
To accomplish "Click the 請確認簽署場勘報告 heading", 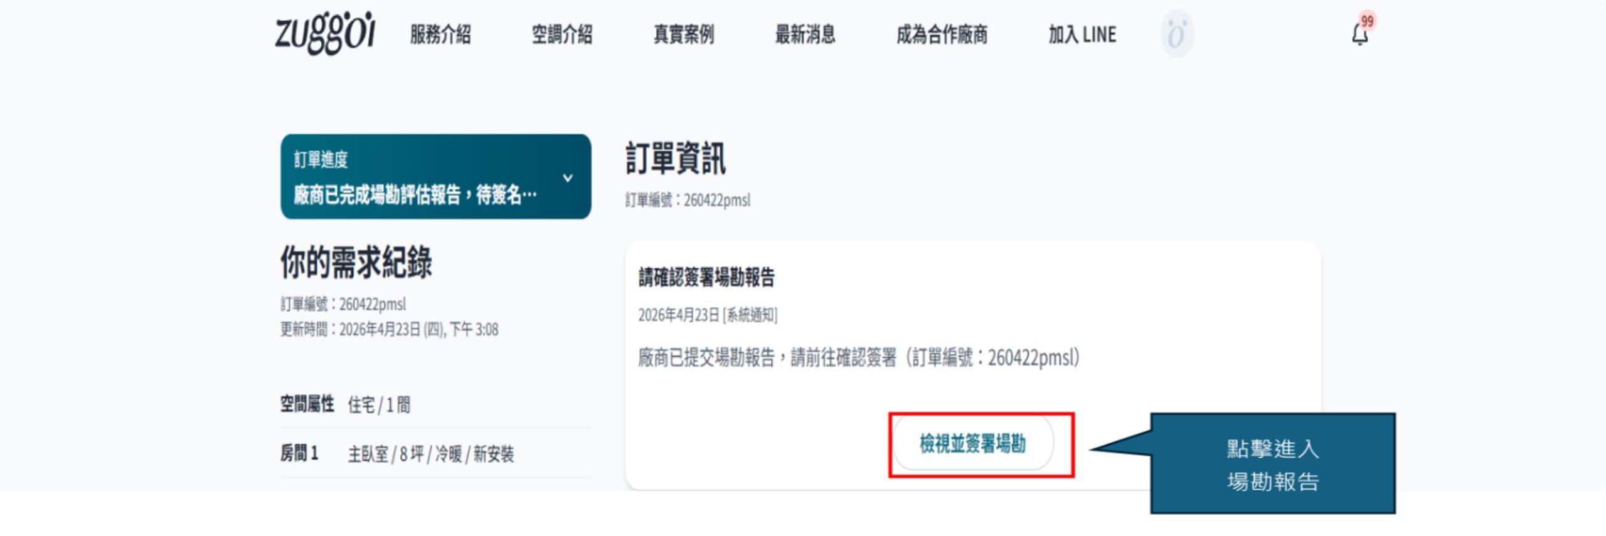I will 706,277.
